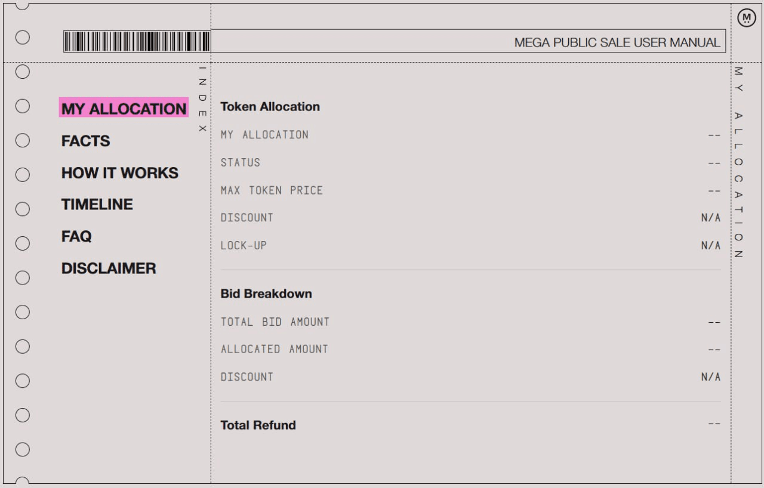Image resolution: width=764 pixels, height=488 pixels.
Task: View the DISCLAIMER section
Action: coord(109,268)
